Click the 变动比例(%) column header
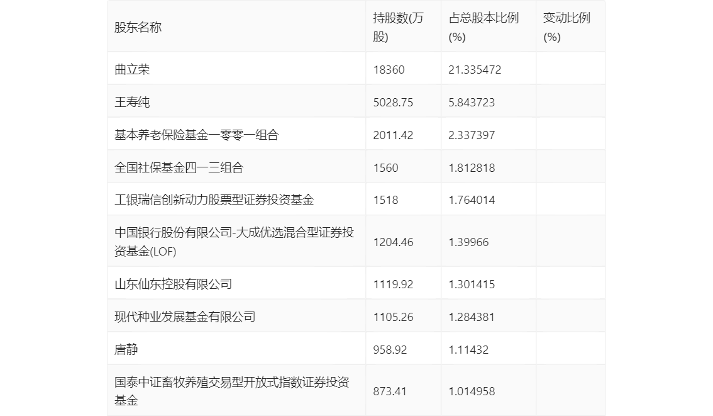713x416 pixels. coord(567,27)
